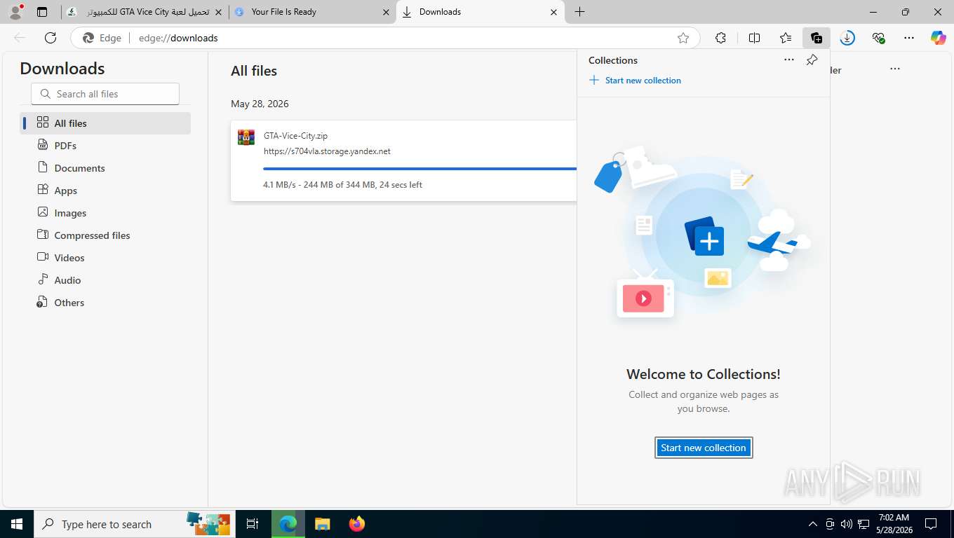Image resolution: width=954 pixels, height=538 pixels.
Task: Switch to GTA Vice City tab
Action: coord(145,12)
